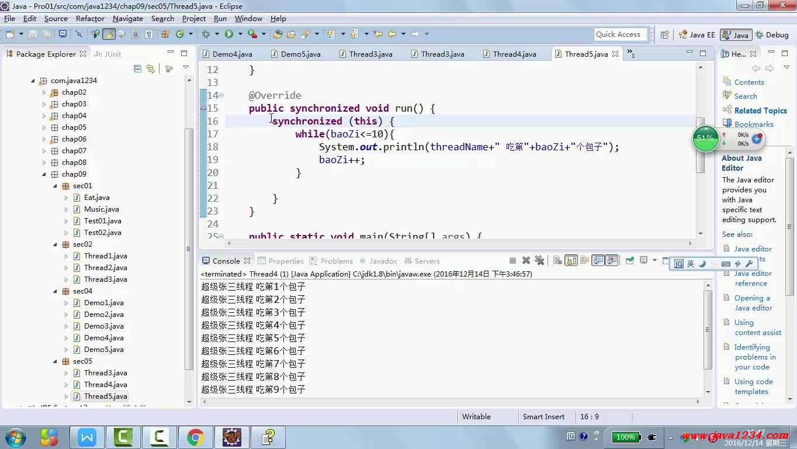
Task: Click the Quick Access search field
Action: pyautogui.click(x=621, y=34)
